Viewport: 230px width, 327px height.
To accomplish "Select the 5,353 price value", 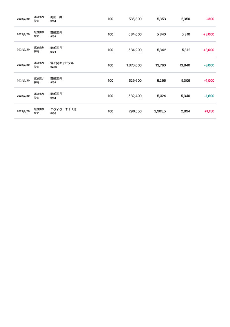I will point(161,19).
